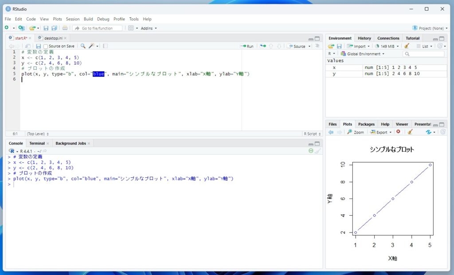Screen dimensions: 454x275
Task: Click the New File icon in main toolbar
Action: click(7, 28)
